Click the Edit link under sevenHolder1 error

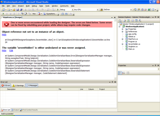[11, 51]
